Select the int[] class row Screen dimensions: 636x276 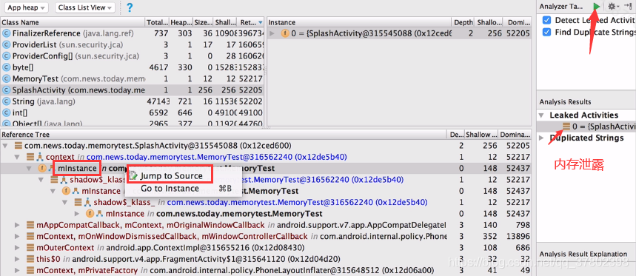[133, 112]
